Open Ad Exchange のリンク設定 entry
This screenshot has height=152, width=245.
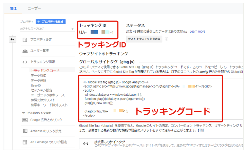(49, 142)
